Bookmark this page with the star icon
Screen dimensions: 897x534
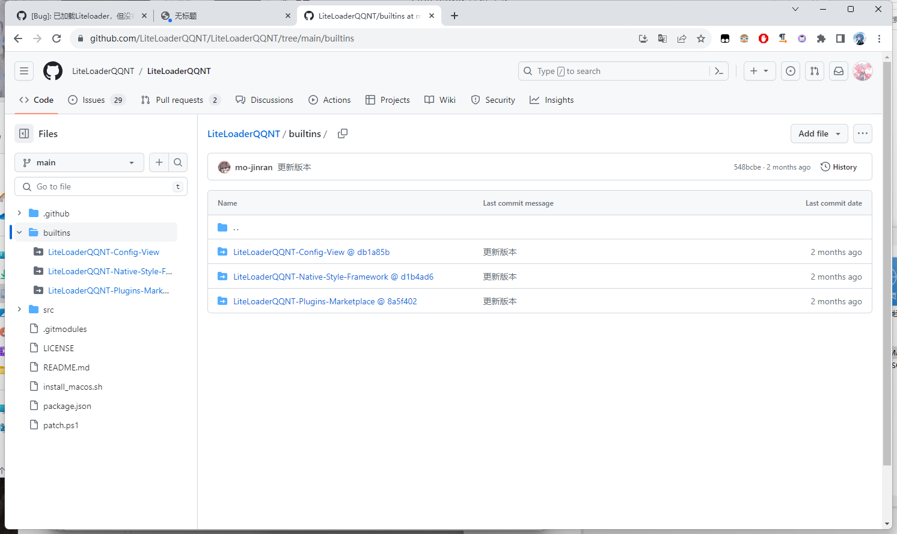click(x=701, y=38)
